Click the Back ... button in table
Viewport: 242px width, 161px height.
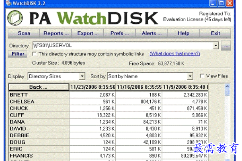(x=39, y=87)
